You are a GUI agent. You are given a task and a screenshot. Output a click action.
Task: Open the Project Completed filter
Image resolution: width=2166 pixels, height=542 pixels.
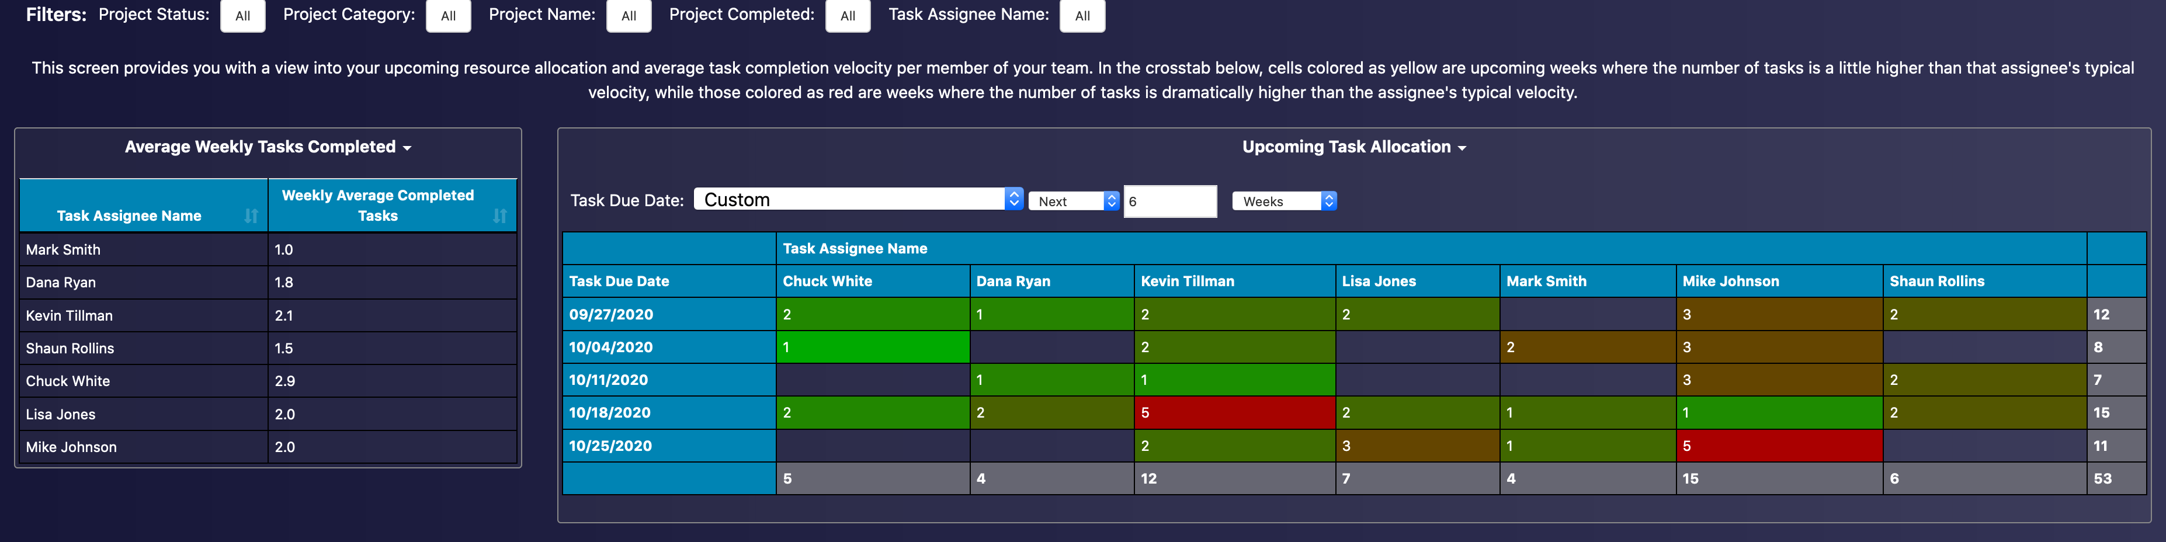click(x=848, y=16)
